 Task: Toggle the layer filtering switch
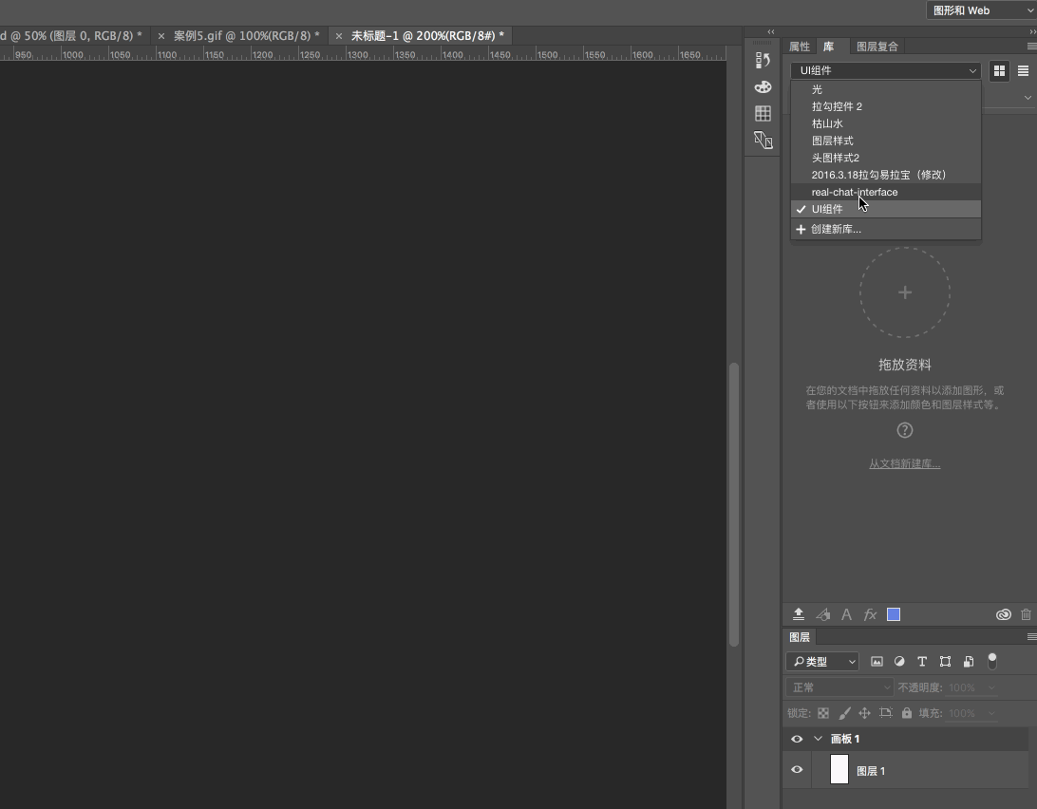(992, 660)
